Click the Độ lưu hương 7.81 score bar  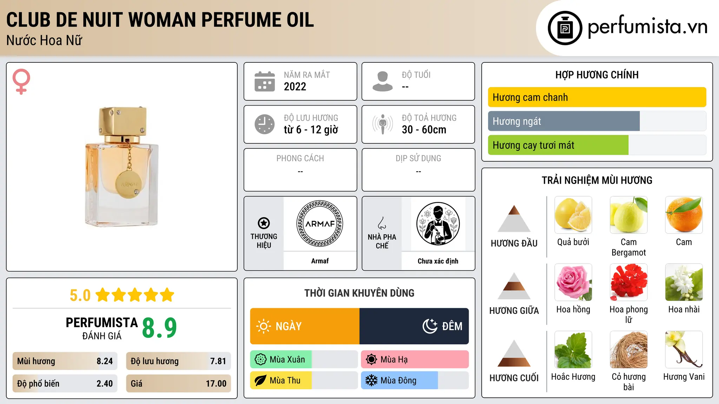178,361
